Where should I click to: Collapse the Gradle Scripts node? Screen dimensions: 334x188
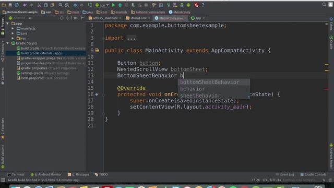coord(8,43)
